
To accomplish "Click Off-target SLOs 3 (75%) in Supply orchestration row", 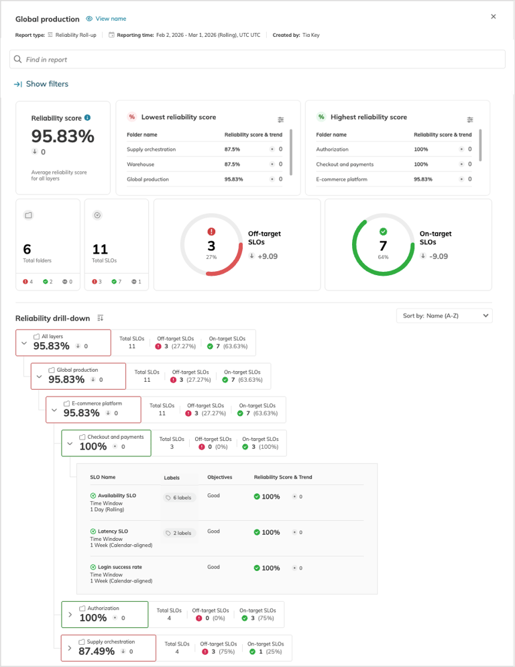I will tap(219, 652).
